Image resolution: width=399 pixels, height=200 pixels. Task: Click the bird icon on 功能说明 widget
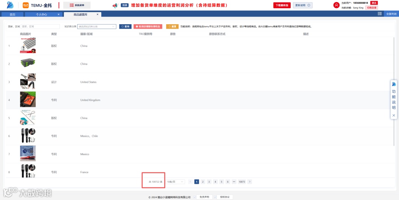[394, 84]
